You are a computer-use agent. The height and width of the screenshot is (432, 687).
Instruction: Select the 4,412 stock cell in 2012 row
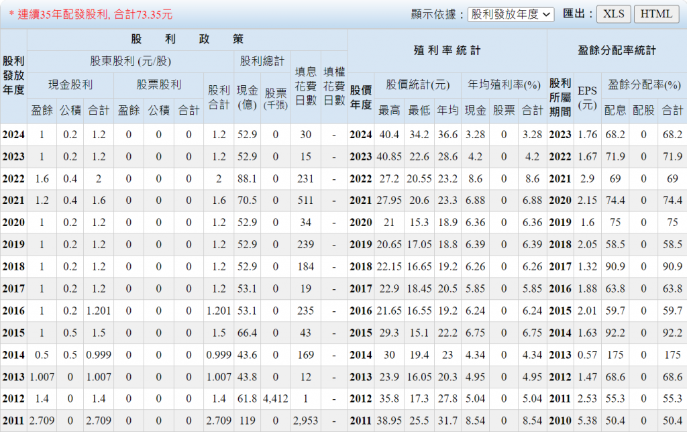click(276, 398)
